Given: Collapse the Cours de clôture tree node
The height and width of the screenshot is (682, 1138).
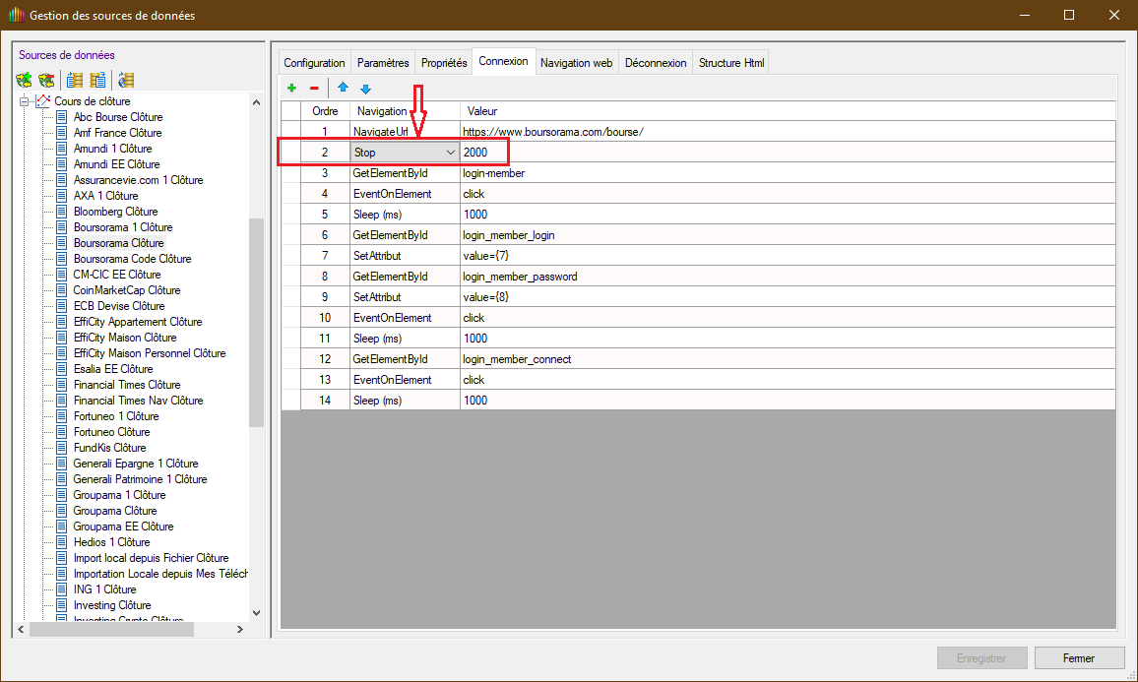Looking at the screenshot, I should pos(24,101).
